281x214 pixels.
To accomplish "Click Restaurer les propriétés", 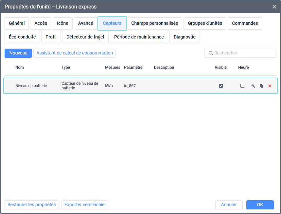I will (32, 205).
